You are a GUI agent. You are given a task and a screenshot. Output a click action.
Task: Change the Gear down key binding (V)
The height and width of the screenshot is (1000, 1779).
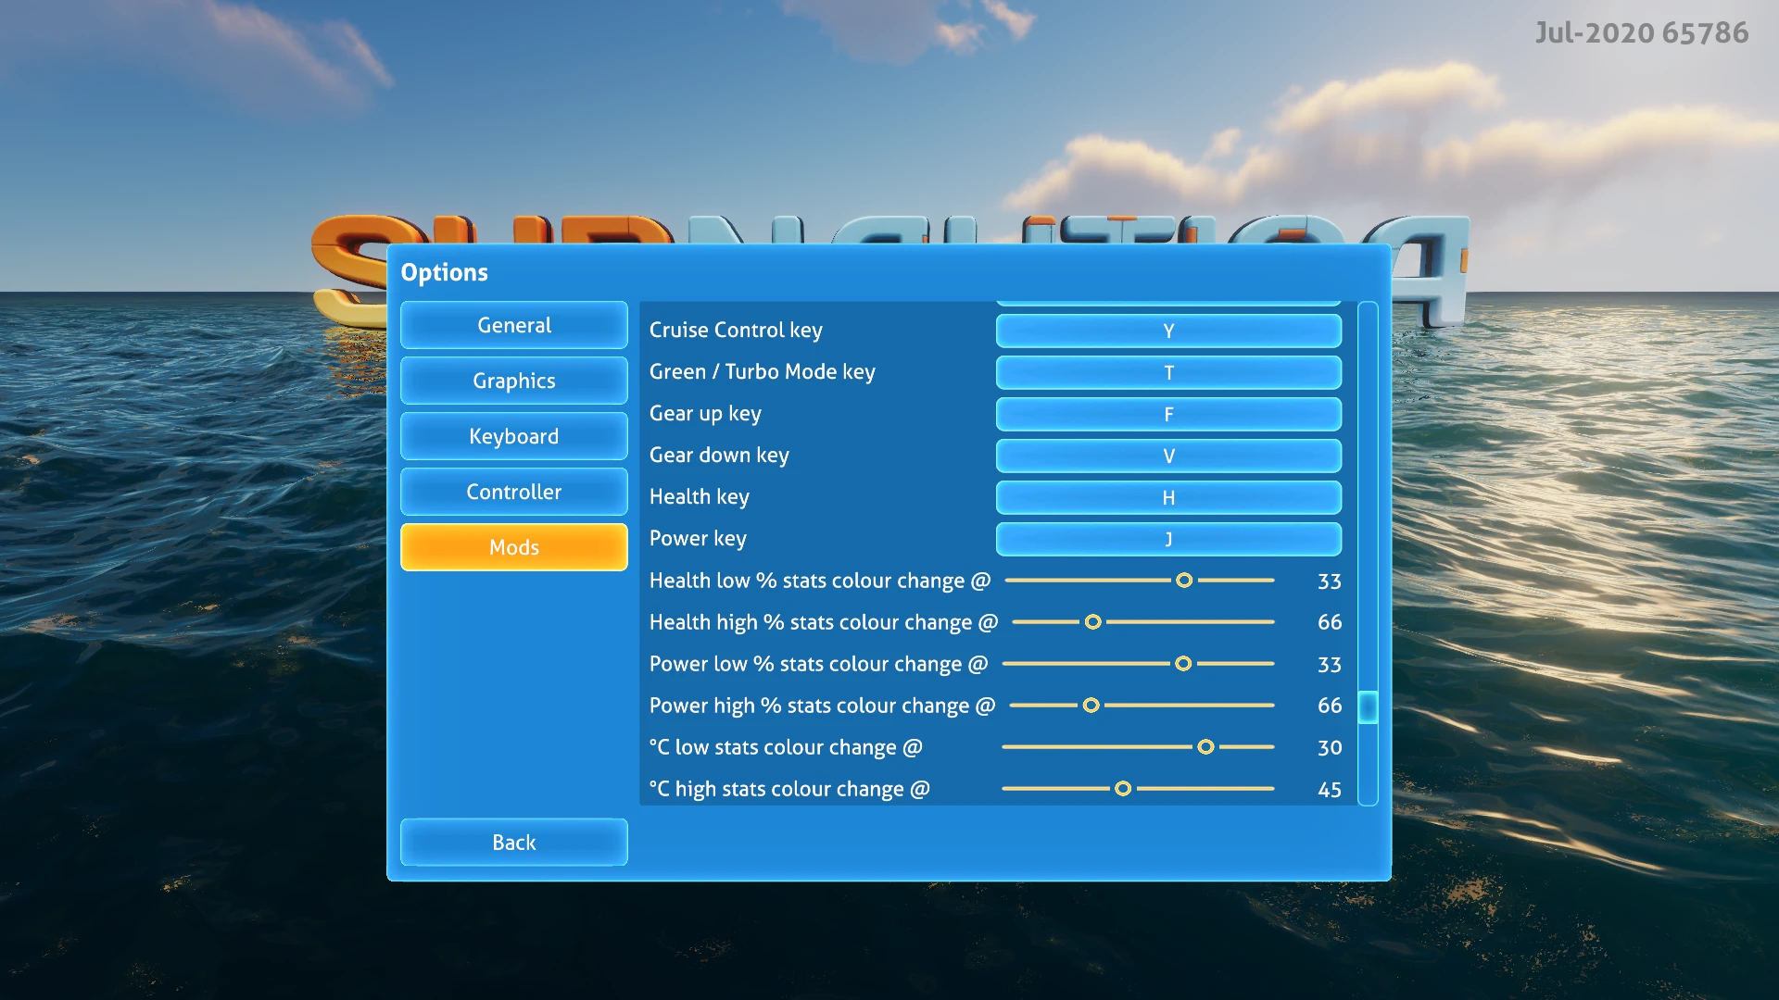[x=1168, y=456]
